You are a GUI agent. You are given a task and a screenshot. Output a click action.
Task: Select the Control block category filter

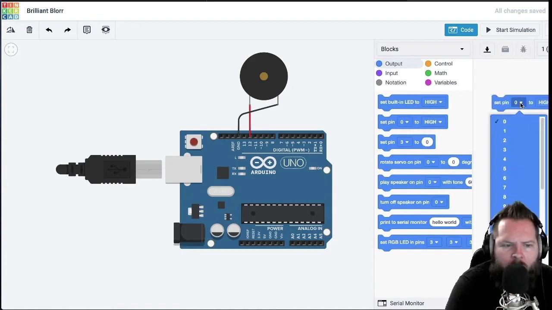point(442,63)
